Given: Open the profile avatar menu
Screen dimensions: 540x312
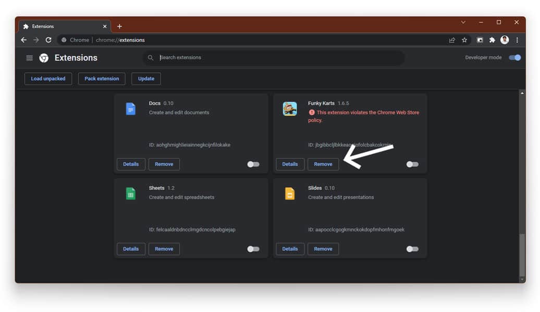Looking at the screenshot, I should click(x=505, y=40).
